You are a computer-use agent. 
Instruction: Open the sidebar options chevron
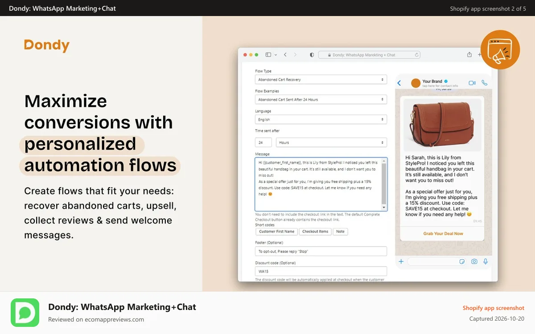point(276,55)
